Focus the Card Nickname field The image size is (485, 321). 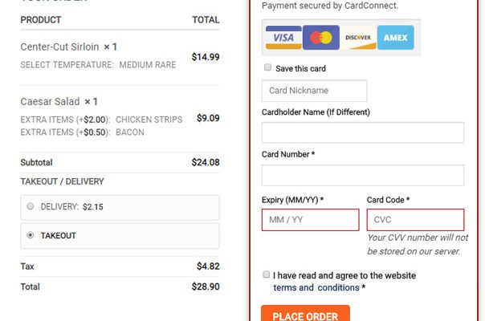[x=314, y=91]
